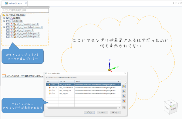Check the 基準平面 visibility checkbox
The width and height of the screenshot is (182, 119).
click(8, 21)
